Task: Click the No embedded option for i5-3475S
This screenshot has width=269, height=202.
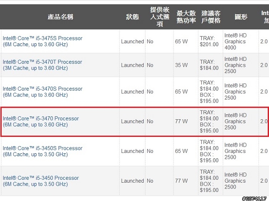Action: click(x=150, y=41)
